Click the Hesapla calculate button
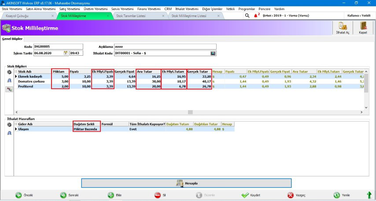This screenshot has width=376, height=201. pos(186,183)
